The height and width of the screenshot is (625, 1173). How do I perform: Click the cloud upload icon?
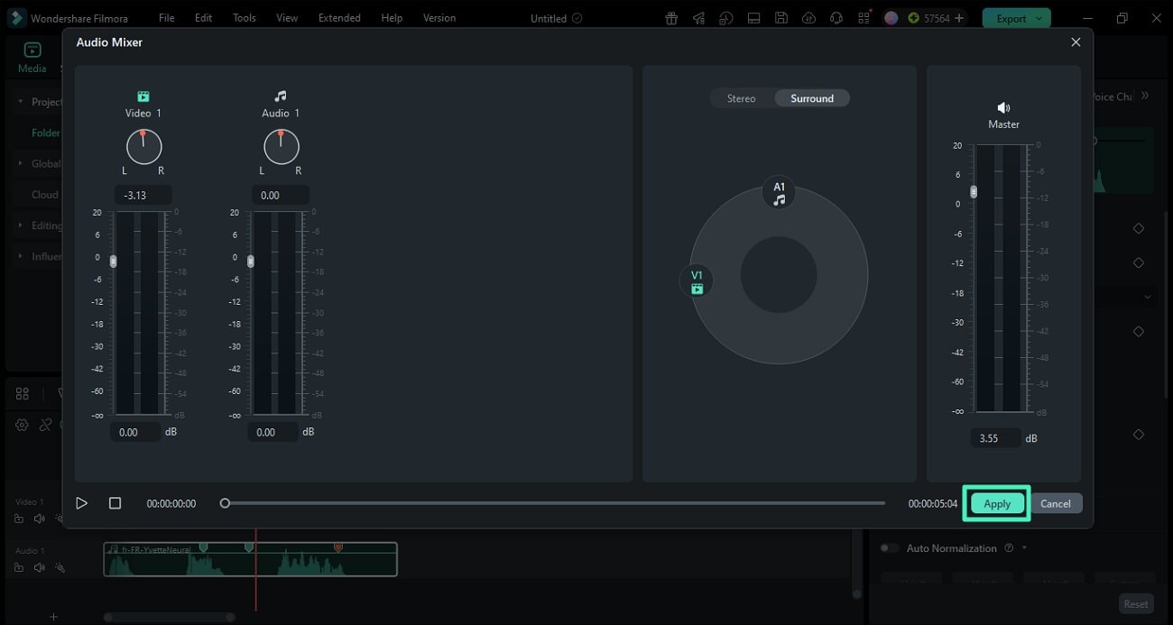(808, 18)
